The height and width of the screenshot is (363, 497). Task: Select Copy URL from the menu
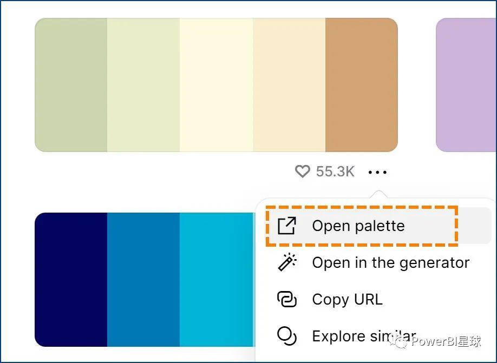tap(347, 299)
